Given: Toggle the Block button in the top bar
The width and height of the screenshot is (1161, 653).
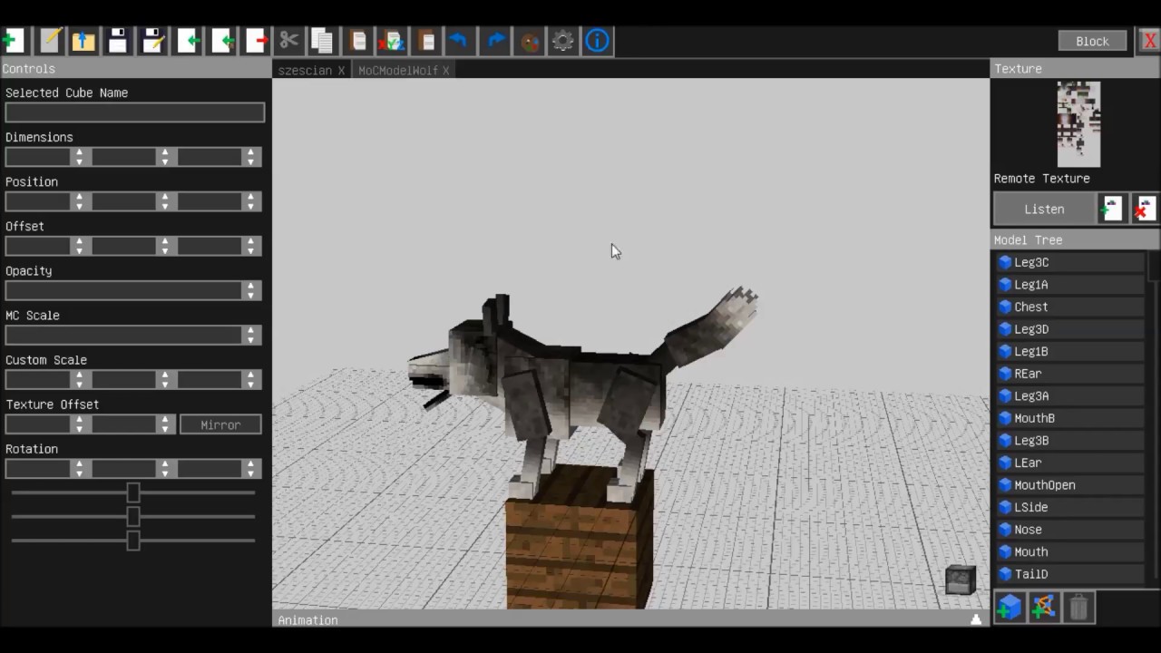Looking at the screenshot, I should tap(1092, 41).
